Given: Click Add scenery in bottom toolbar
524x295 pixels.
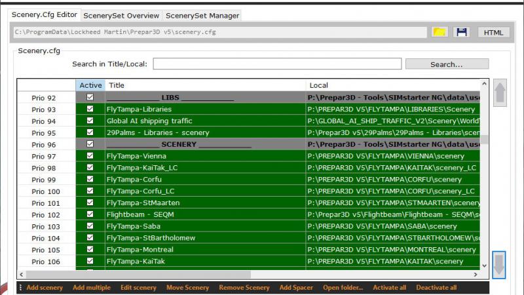Looking at the screenshot, I should (45, 288).
